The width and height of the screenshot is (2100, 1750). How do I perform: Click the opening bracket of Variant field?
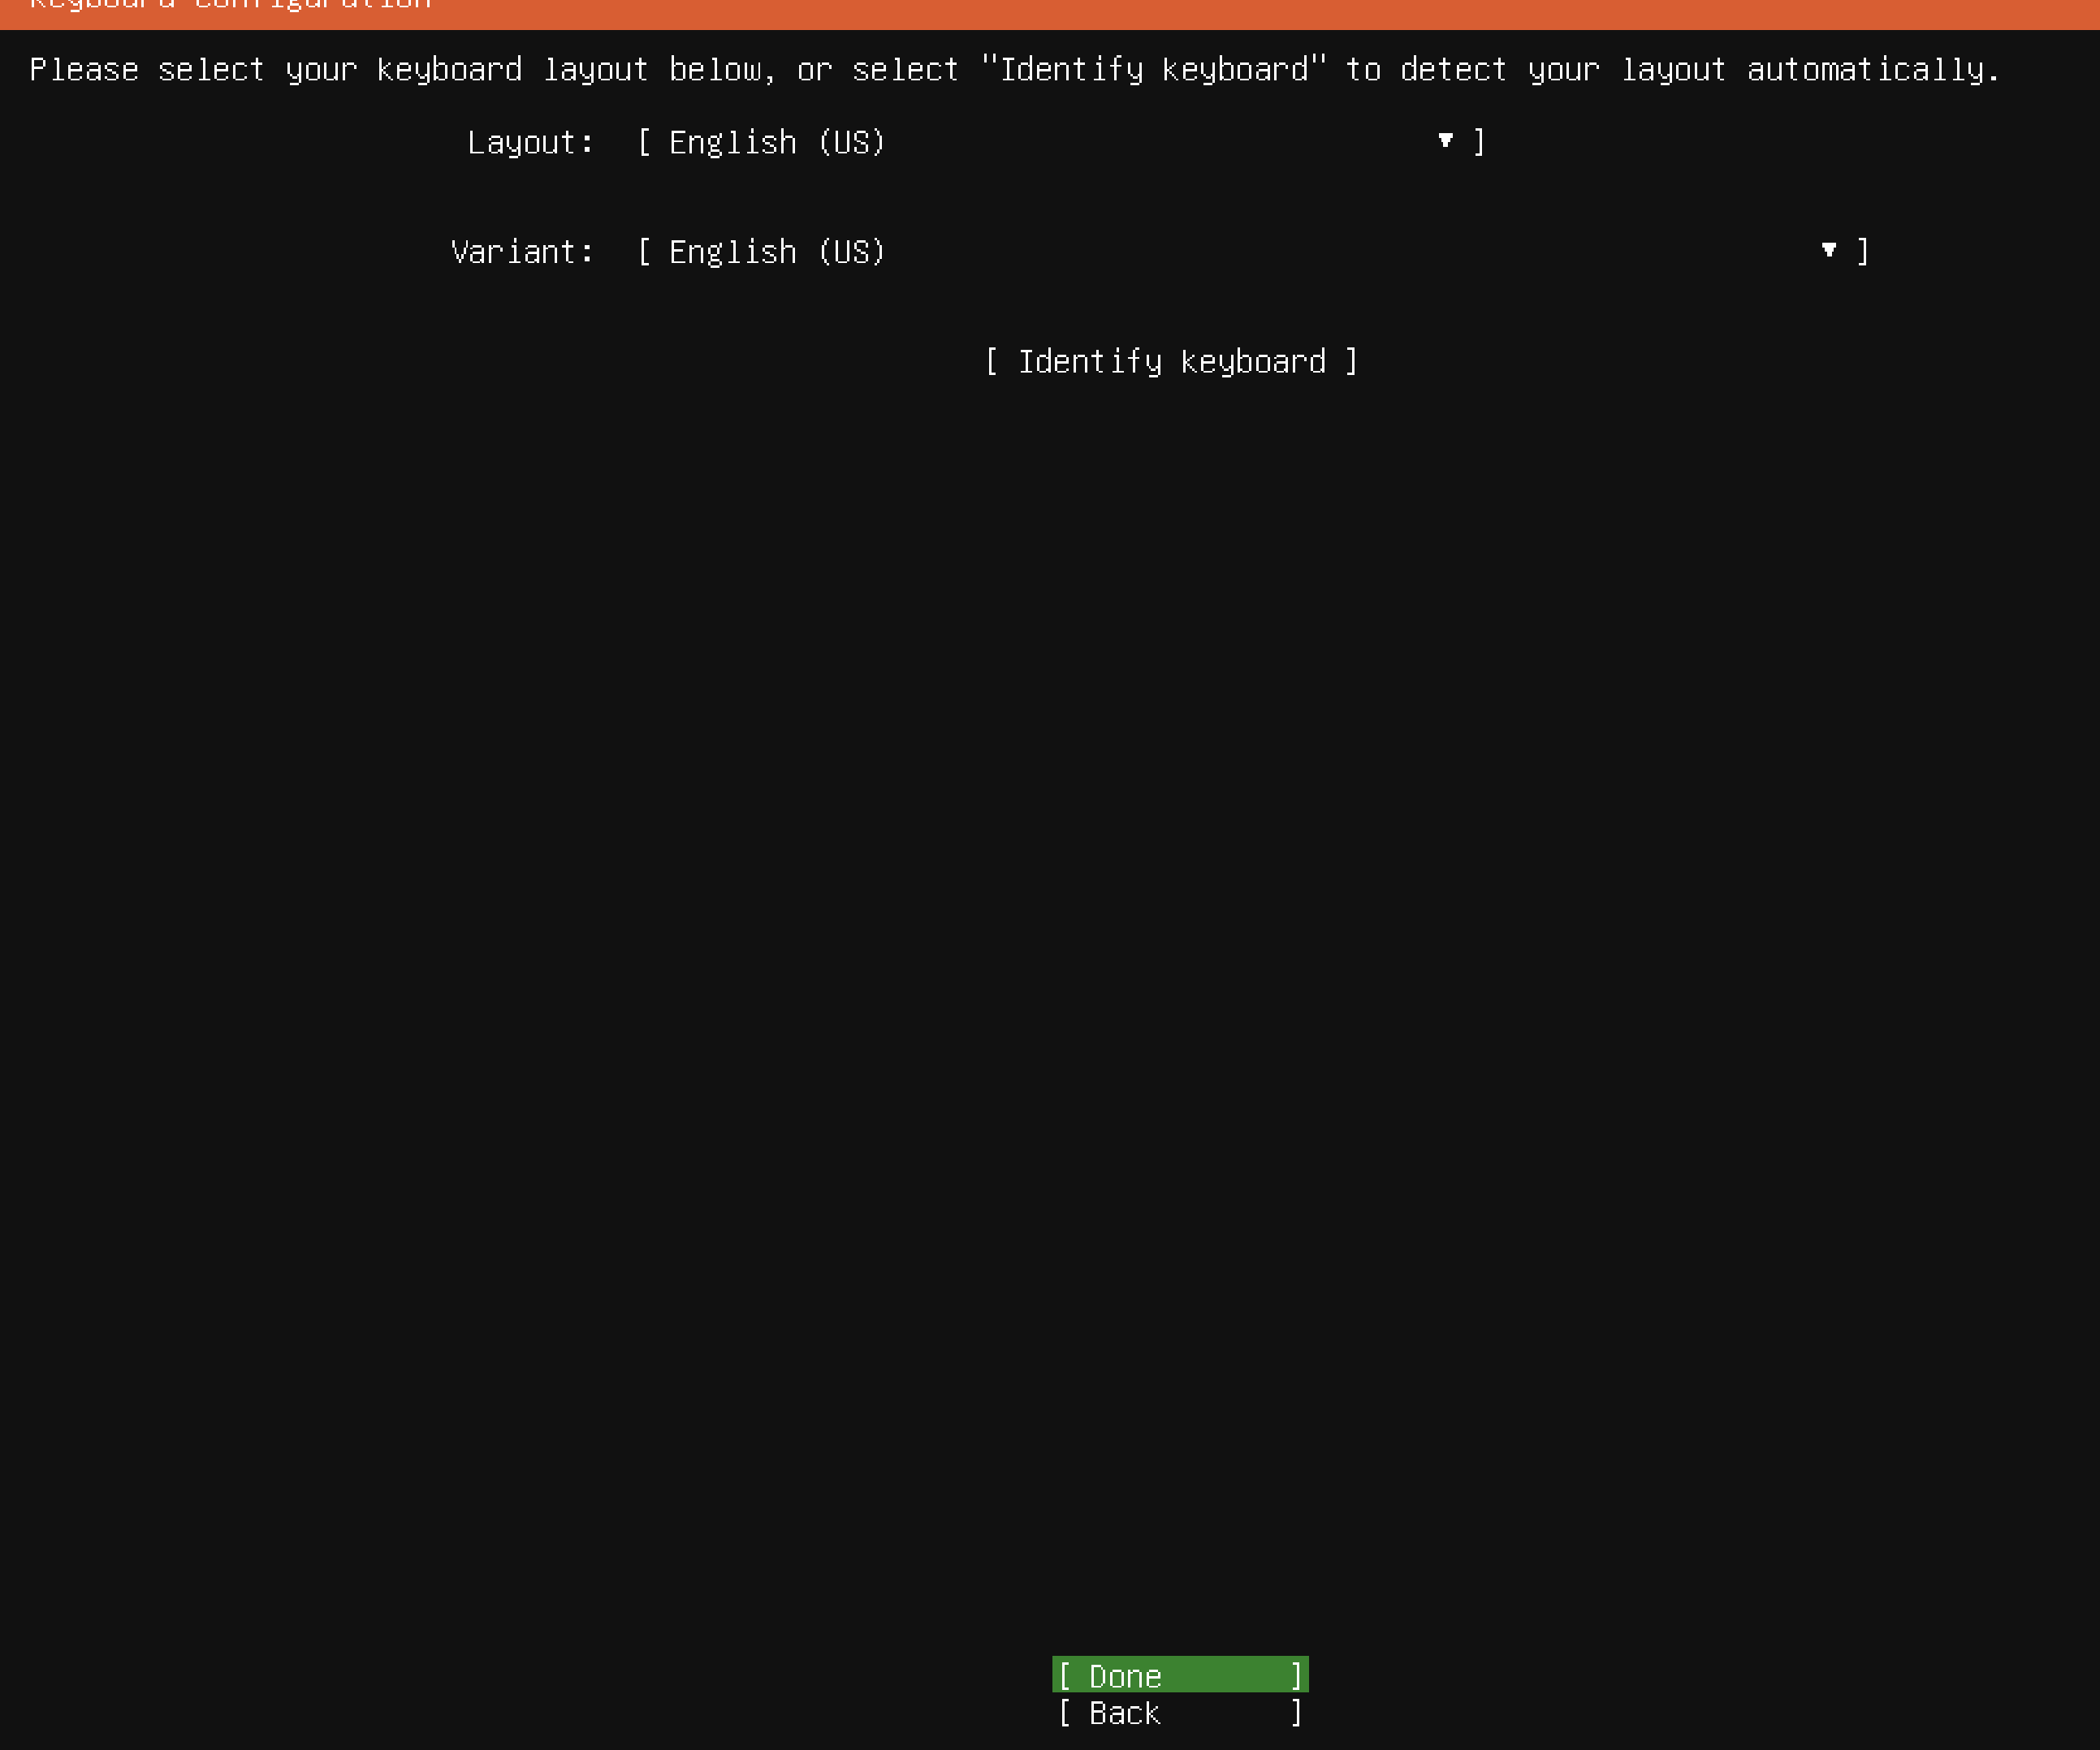coord(645,252)
